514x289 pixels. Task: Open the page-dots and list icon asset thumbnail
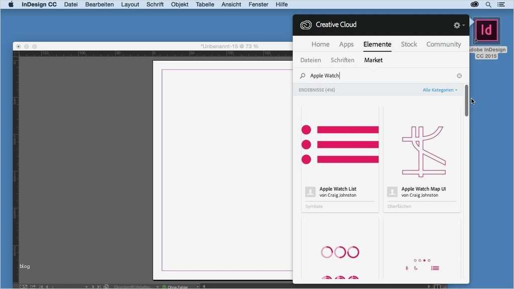point(422,249)
